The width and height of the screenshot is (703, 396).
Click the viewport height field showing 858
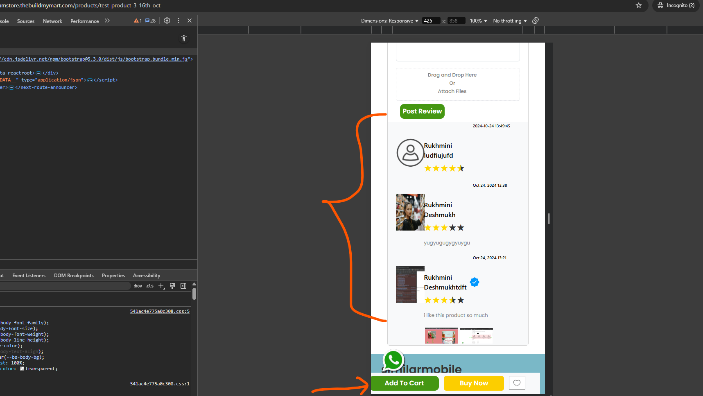point(456,21)
